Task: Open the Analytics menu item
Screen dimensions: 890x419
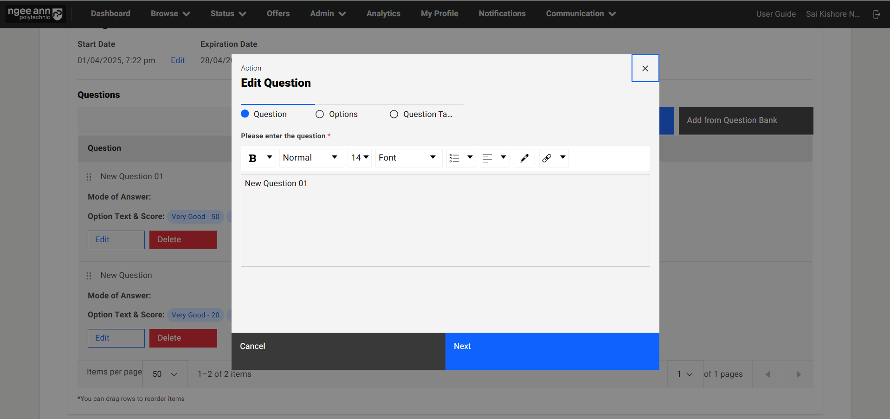Action: coord(383,14)
